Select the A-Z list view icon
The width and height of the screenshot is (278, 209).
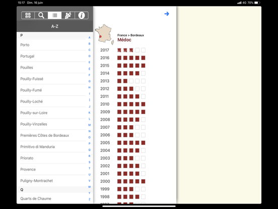pyautogui.click(x=54, y=16)
